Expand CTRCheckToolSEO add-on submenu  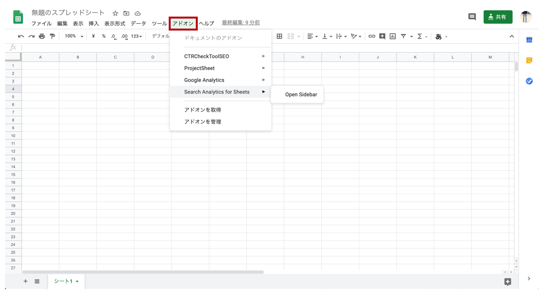[221, 56]
